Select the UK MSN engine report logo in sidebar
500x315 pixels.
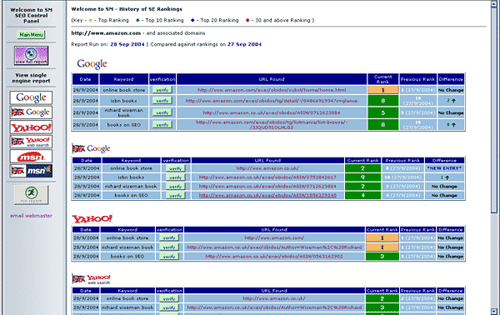coord(31,171)
